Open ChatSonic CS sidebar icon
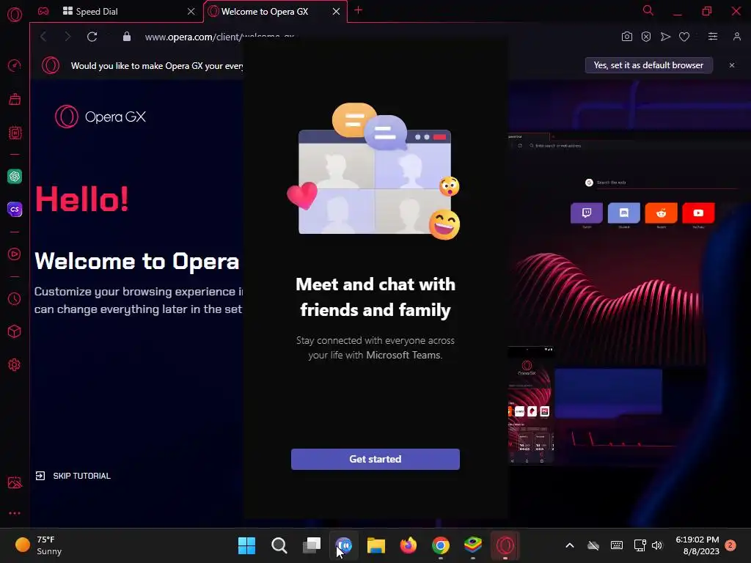The width and height of the screenshot is (751, 563). point(15,209)
